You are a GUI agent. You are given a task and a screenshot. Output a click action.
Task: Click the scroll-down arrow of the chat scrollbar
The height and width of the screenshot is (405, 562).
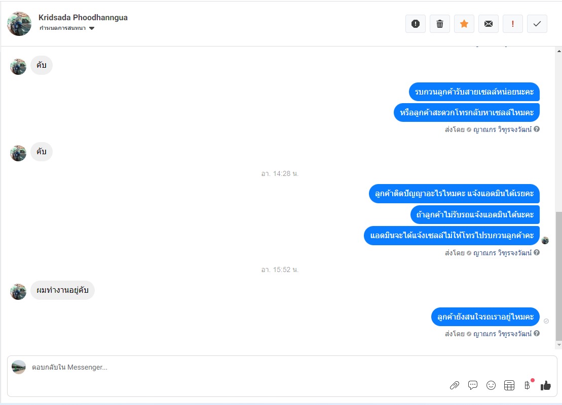coord(559,345)
